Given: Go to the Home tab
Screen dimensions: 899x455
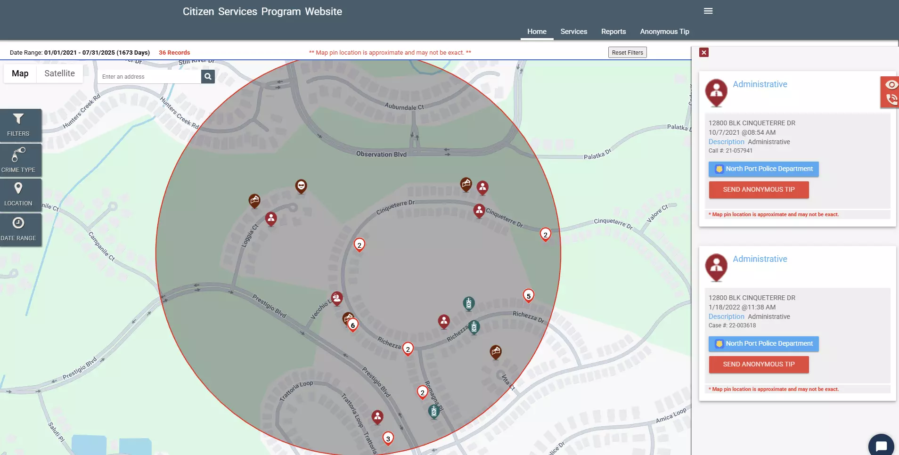Looking at the screenshot, I should pos(537,32).
